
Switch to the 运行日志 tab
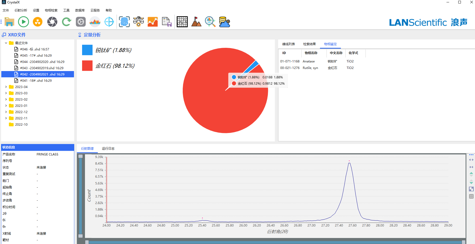point(108,149)
